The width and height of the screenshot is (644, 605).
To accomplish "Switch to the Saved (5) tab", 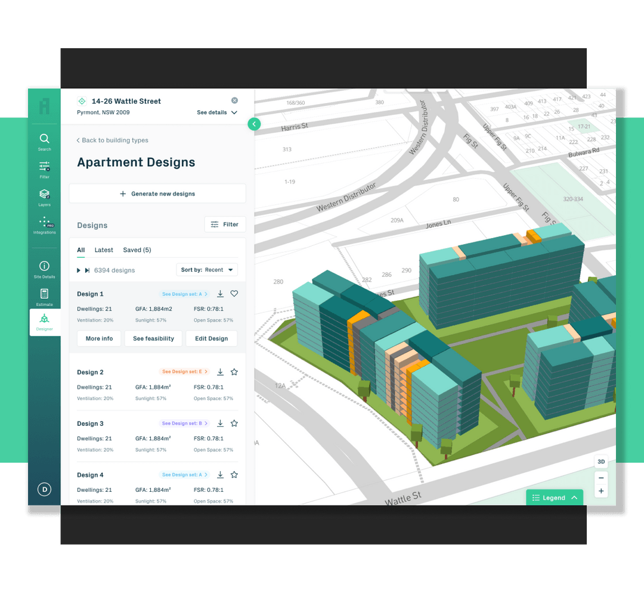I will 137,250.
